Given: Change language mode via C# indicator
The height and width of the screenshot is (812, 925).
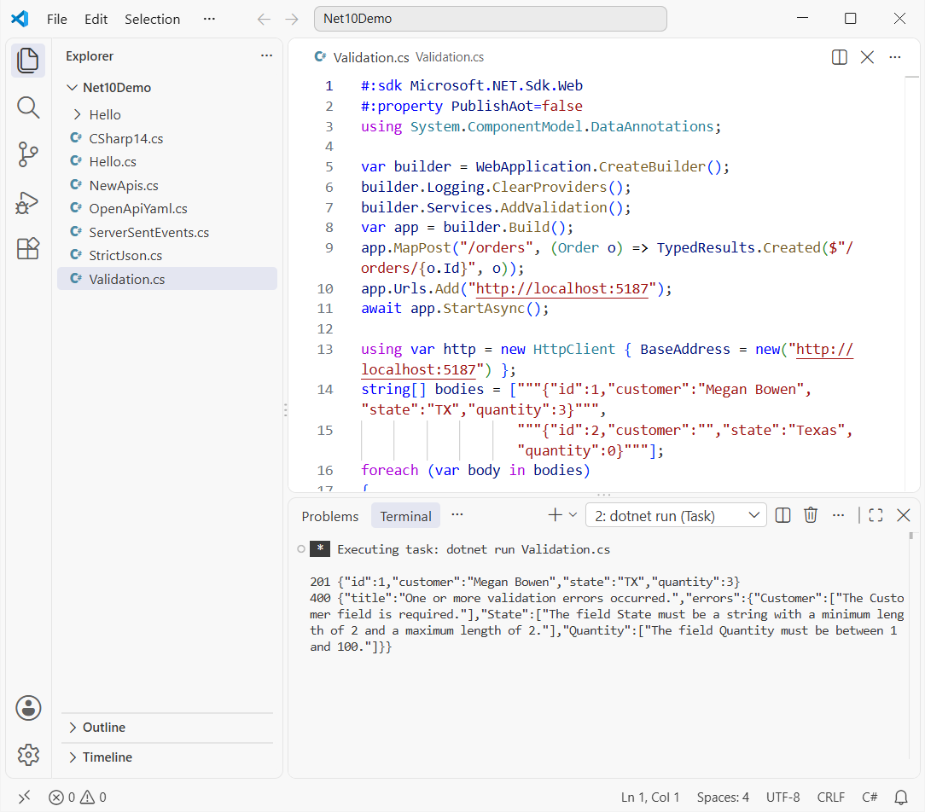Looking at the screenshot, I should (x=870, y=797).
